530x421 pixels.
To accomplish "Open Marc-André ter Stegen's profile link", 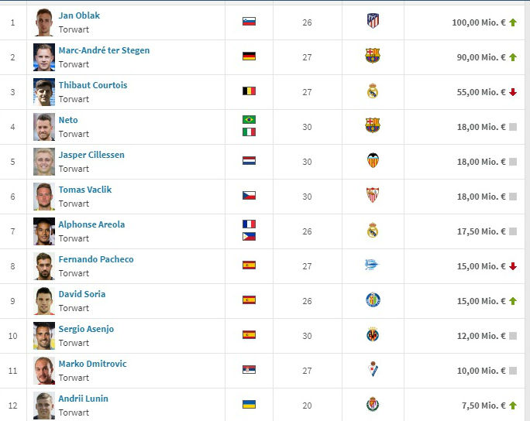I will pyautogui.click(x=104, y=50).
